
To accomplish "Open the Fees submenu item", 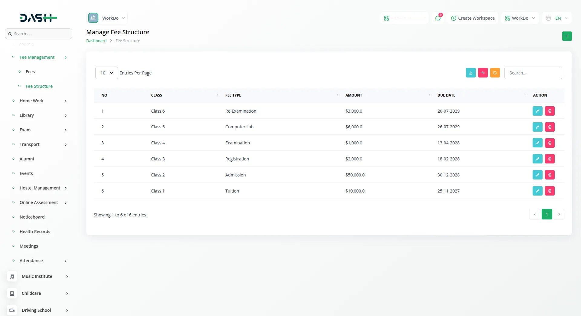I will (x=30, y=72).
